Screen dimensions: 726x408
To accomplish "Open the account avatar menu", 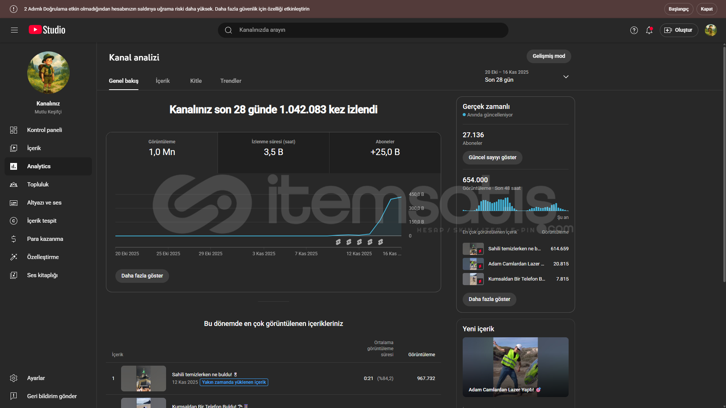I will point(710,30).
